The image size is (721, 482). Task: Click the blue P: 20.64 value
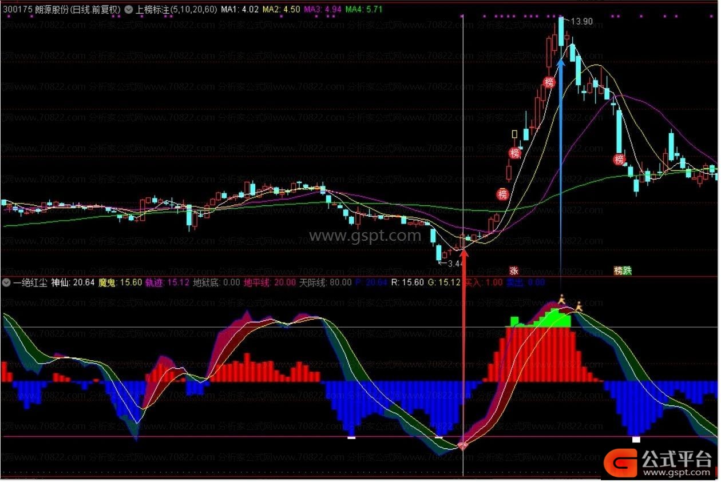click(x=371, y=282)
